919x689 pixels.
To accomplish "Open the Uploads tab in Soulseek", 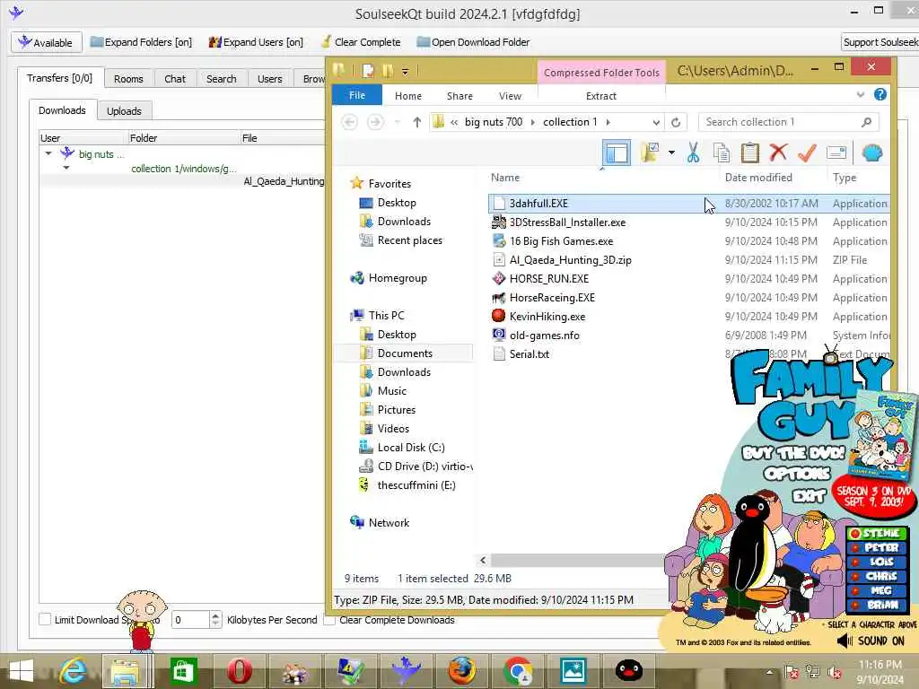I will [124, 110].
